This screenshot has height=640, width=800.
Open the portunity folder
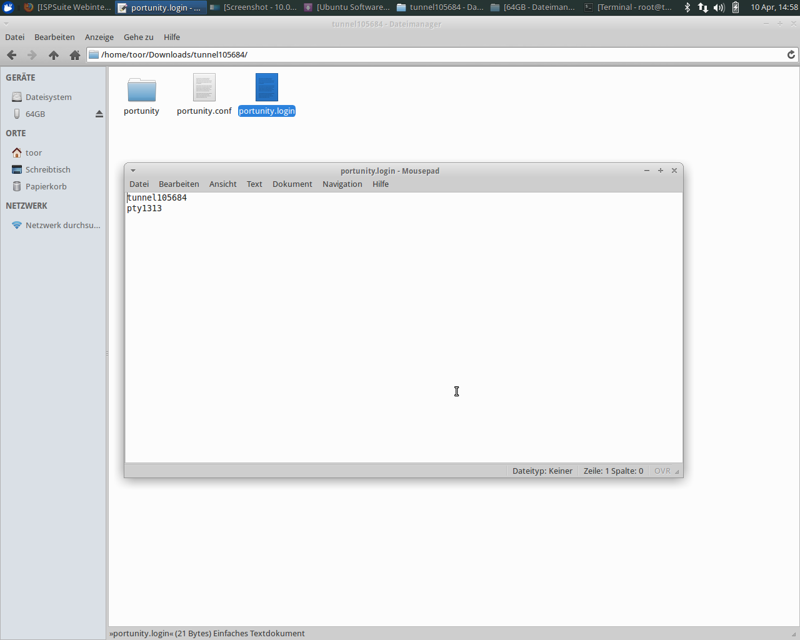[141, 91]
